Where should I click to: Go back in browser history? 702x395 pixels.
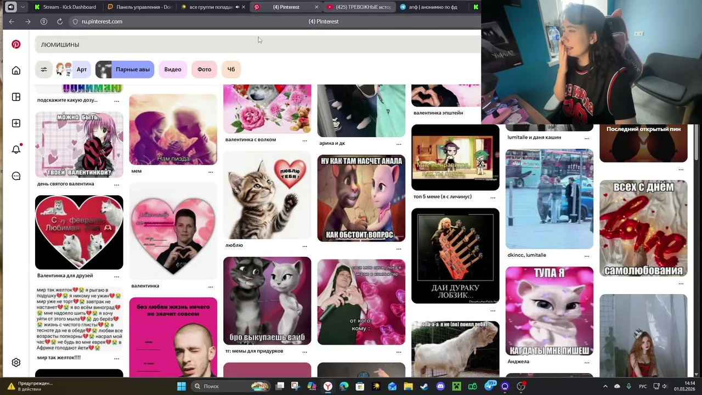pos(12,21)
